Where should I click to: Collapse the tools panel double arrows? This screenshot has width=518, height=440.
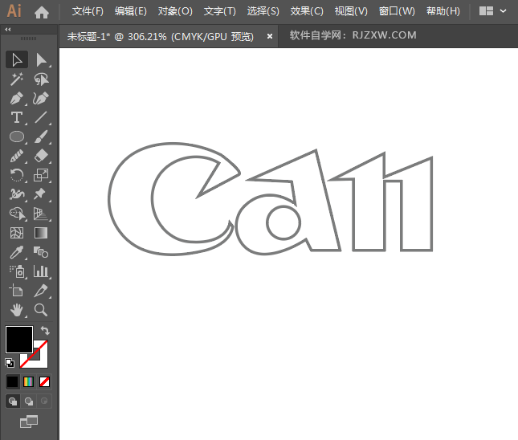coord(8,30)
